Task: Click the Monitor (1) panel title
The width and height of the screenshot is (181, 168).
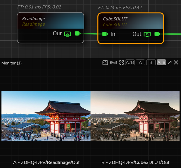Action: (x=11, y=63)
